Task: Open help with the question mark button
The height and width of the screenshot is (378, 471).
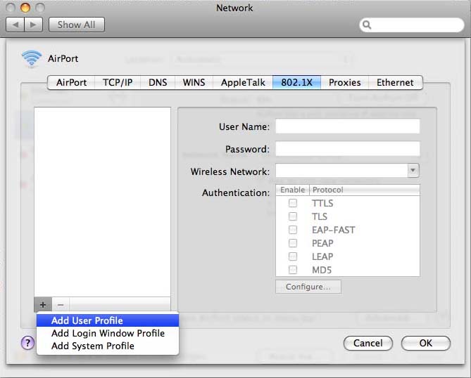Action: (27, 343)
